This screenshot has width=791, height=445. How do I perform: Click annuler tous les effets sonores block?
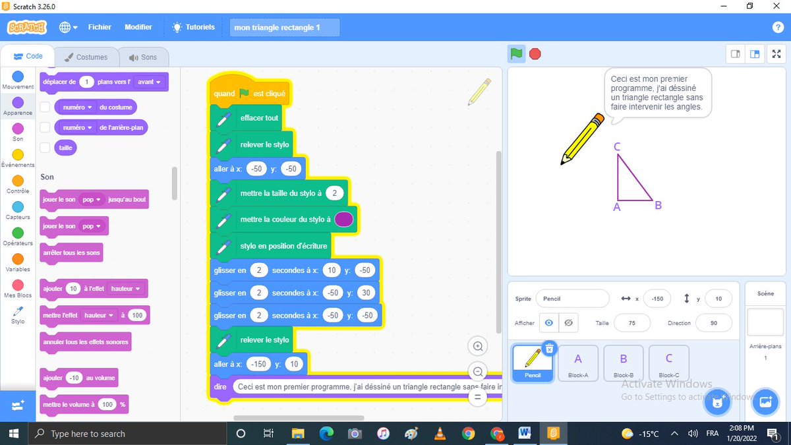pyautogui.click(x=86, y=342)
